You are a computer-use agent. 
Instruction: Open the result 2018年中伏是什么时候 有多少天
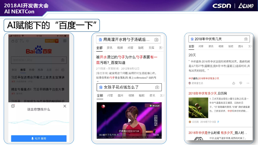coord(218,133)
